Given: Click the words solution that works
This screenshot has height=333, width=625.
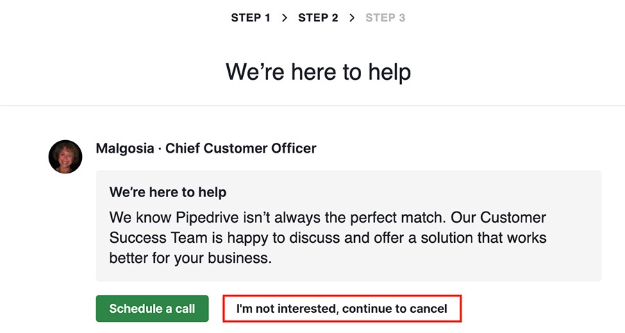Looking at the screenshot, I should (x=483, y=238).
